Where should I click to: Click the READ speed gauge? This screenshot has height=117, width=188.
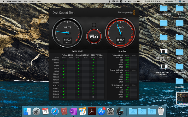tap(120, 33)
